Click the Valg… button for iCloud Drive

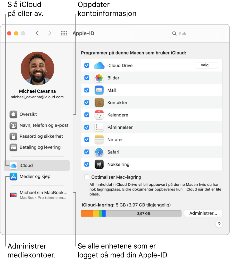206,65
